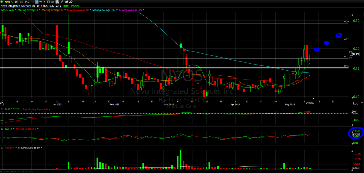The height and width of the screenshot is (173, 364).
Task: Click the +9.27% change value
Action: [x=75, y=6]
